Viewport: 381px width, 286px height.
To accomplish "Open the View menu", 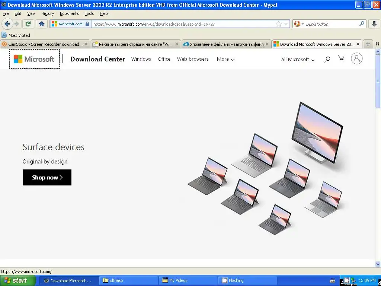I will pos(31,13).
